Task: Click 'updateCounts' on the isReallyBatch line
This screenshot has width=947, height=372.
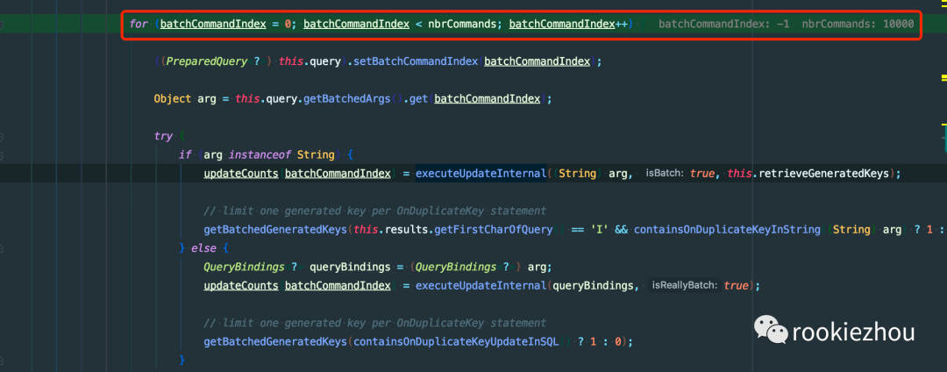Action: click(241, 286)
